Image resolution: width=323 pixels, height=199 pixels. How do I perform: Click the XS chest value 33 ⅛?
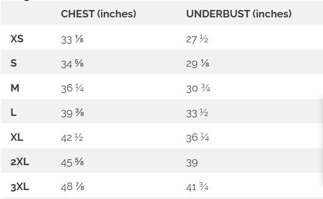click(x=72, y=40)
